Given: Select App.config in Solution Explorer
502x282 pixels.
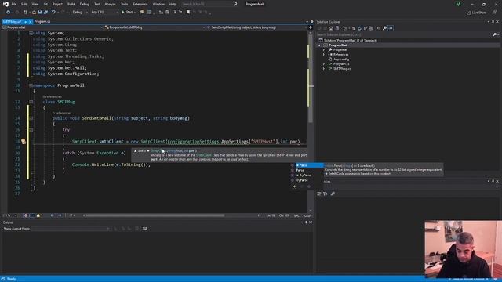Looking at the screenshot, I should click(341, 60).
